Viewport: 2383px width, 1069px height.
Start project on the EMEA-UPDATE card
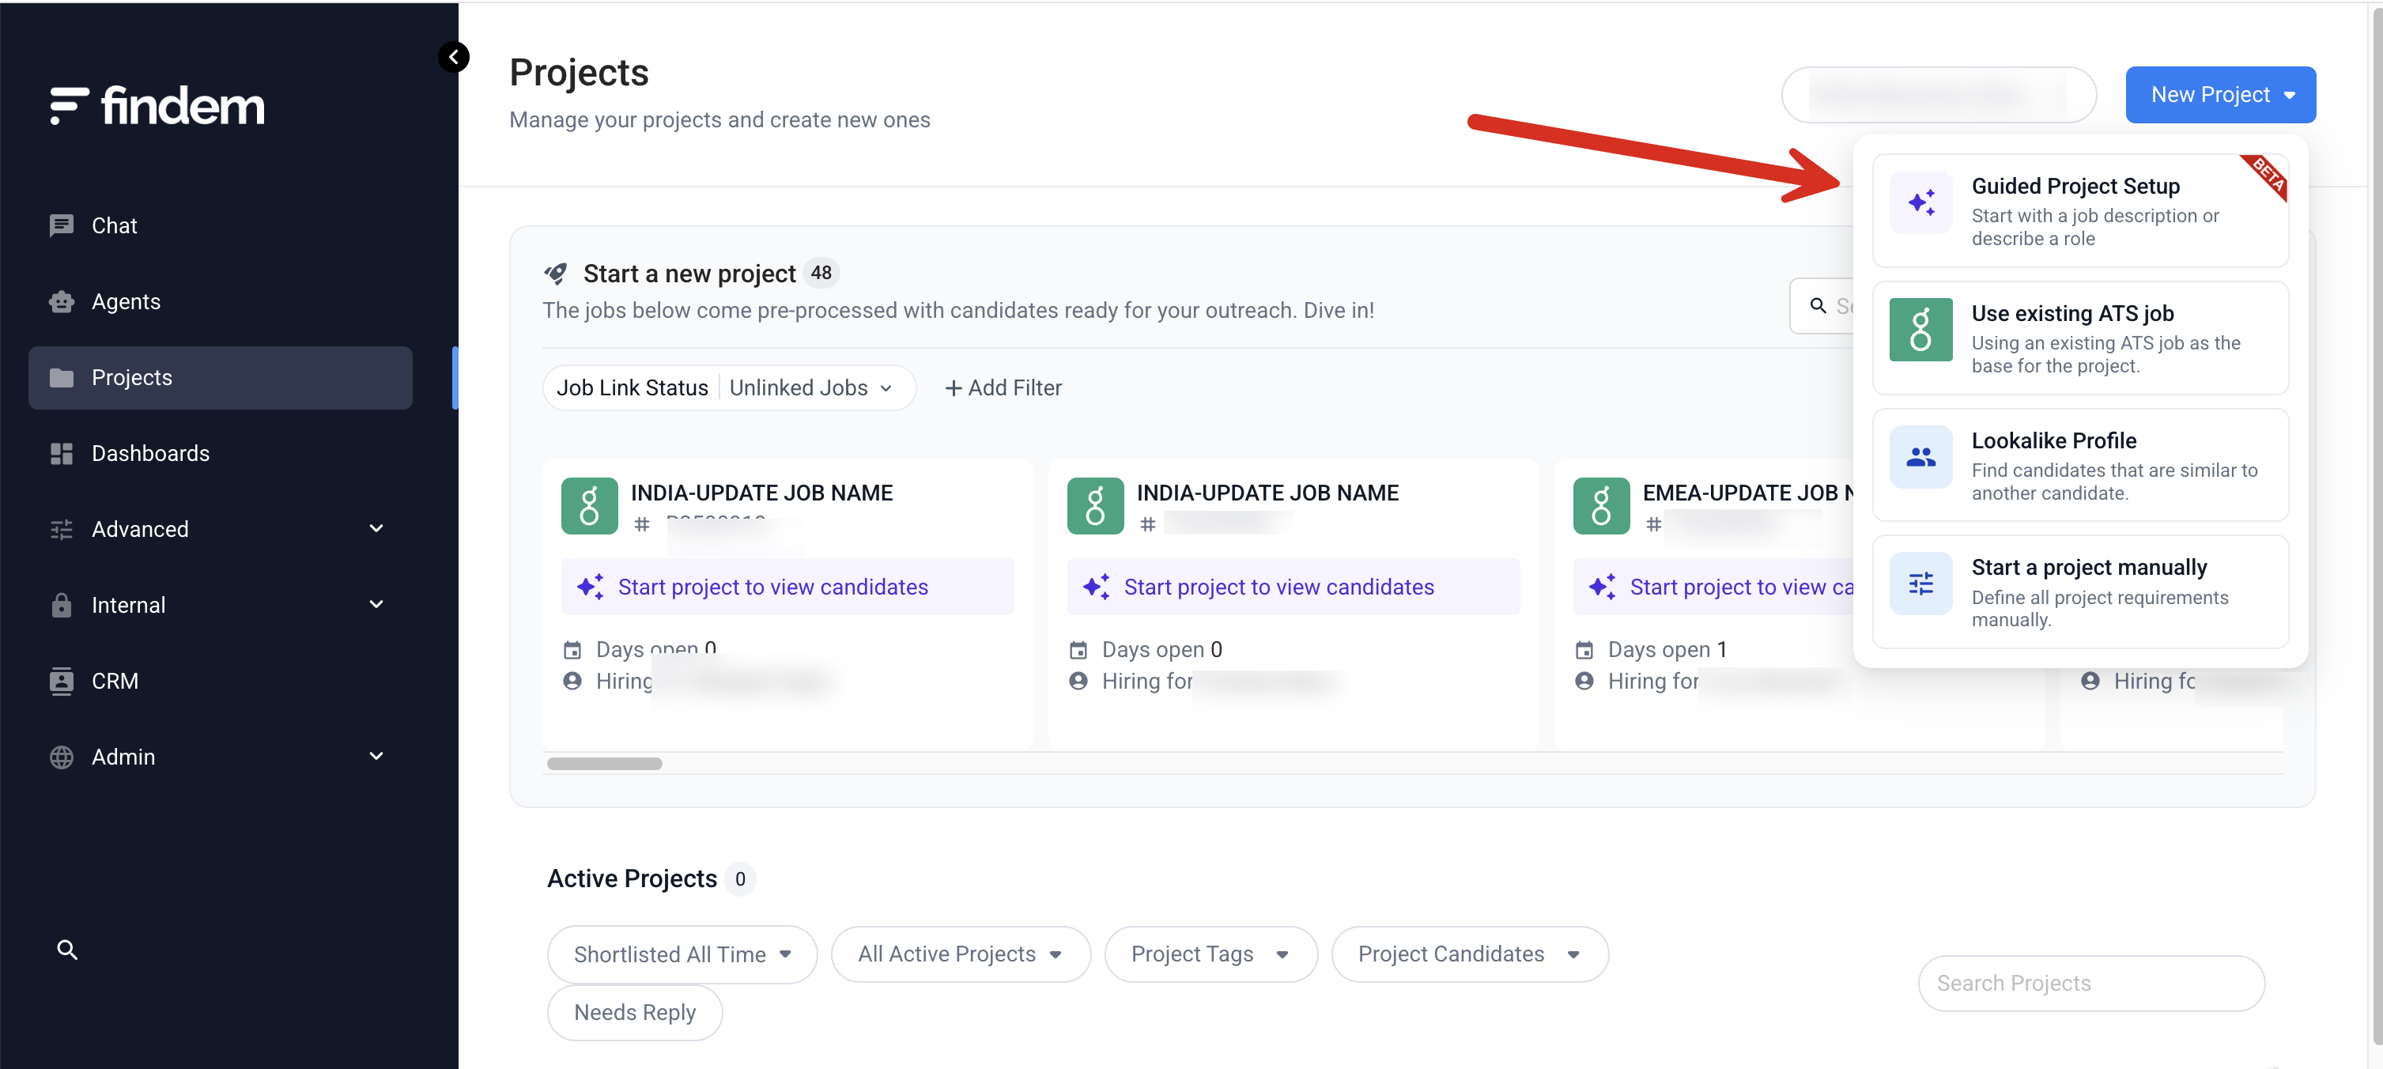1714,587
